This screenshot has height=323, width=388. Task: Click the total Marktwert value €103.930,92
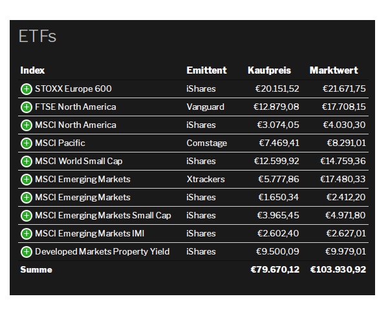(338, 269)
